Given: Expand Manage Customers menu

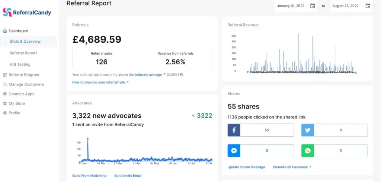Looking at the screenshot, I should click(26, 84).
